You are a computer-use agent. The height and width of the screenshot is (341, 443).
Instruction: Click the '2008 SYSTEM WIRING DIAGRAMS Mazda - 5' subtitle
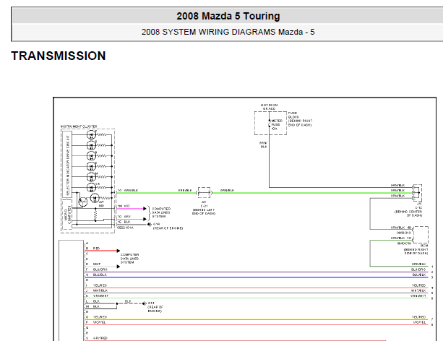tap(228, 32)
